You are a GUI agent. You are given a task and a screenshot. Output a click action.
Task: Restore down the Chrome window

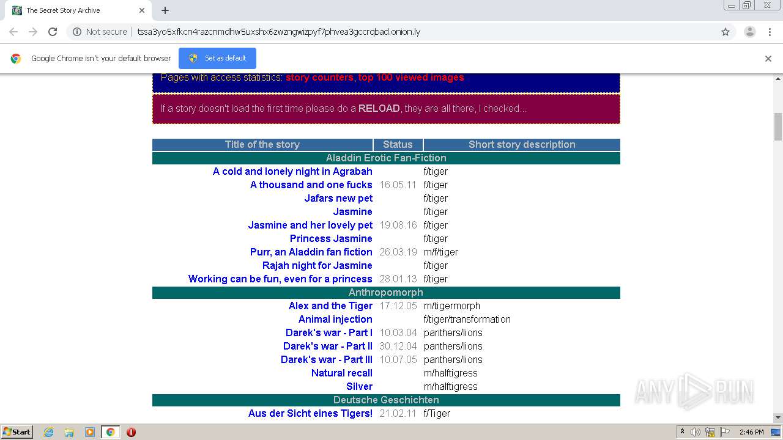[747, 5]
